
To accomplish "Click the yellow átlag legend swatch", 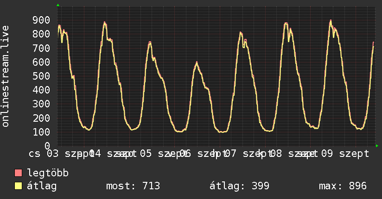I will [x=18, y=186].
